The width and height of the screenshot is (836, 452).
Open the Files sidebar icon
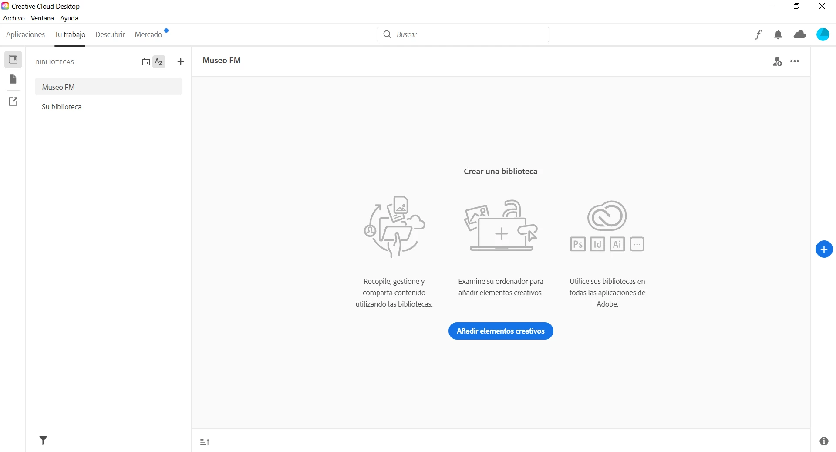point(13,79)
